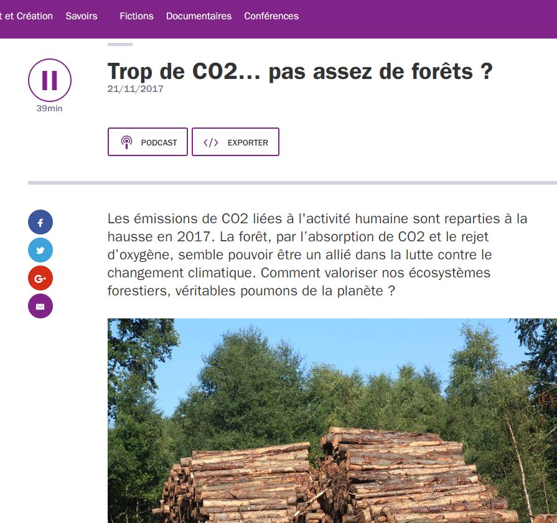This screenshot has height=523, width=557.
Task: Click the article title about CO2 and forêts
Action: pos(300,72)
